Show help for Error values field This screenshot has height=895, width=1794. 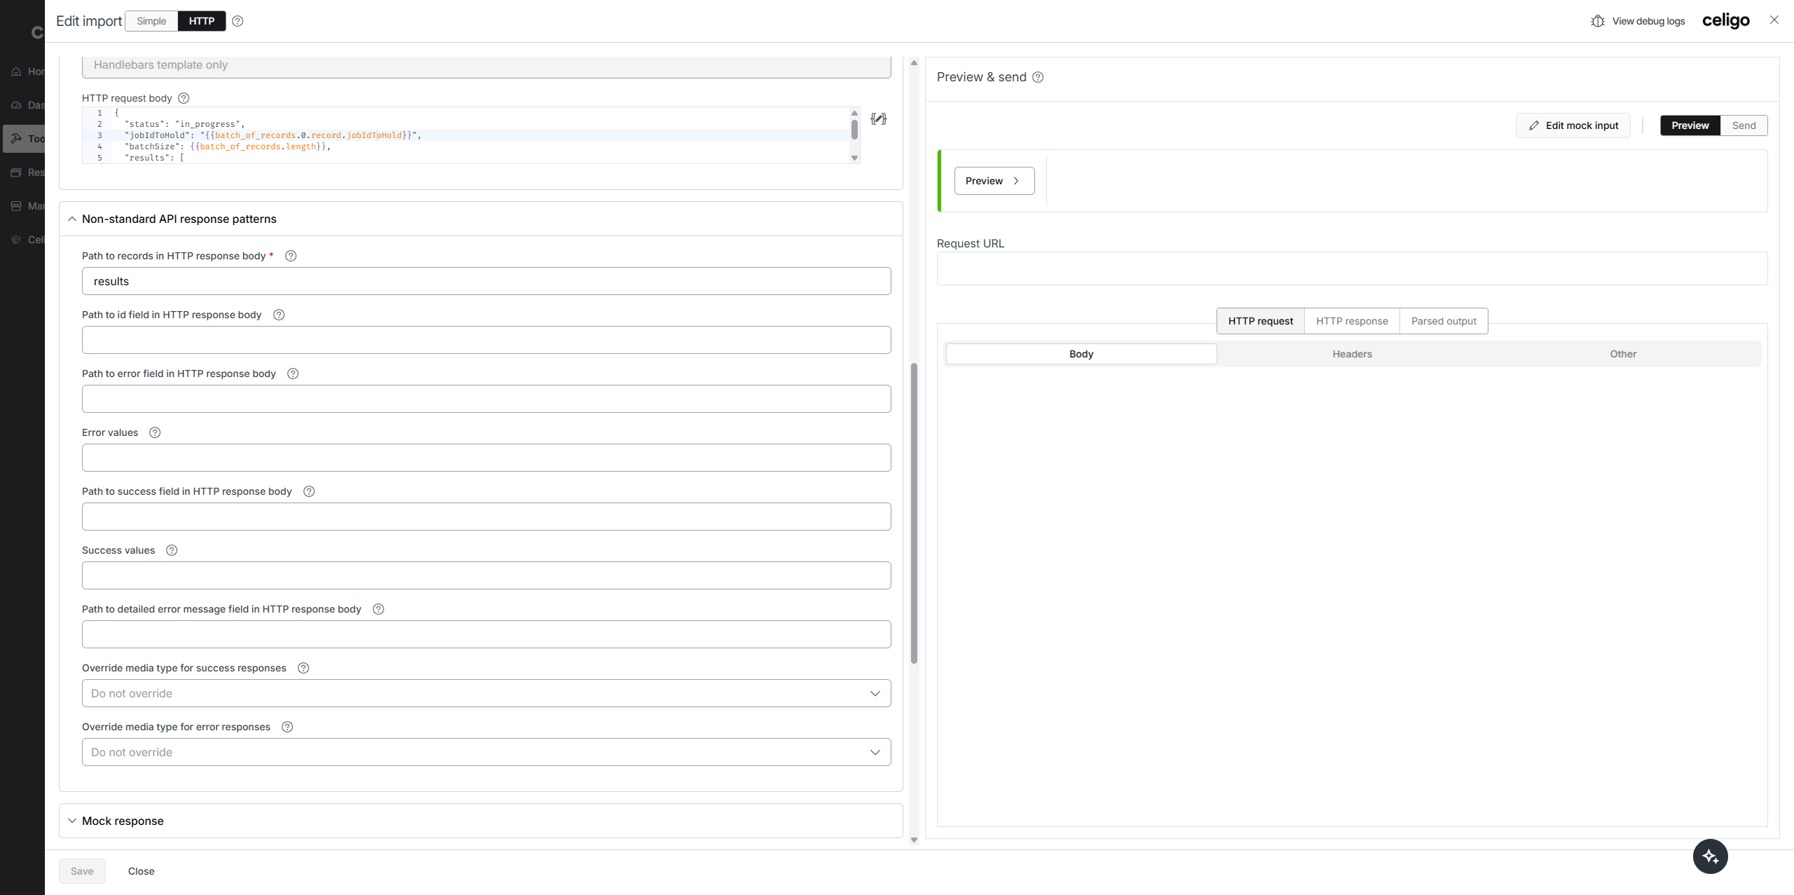[x=155, y=432]
